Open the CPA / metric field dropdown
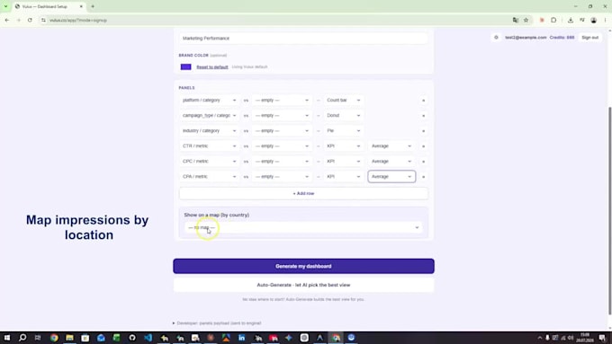 pyautogui.click(x=209, y=176)
